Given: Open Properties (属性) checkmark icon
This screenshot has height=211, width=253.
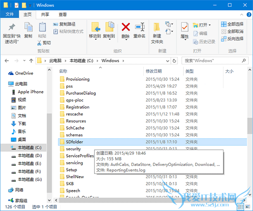Looking at the screenshot, I should [x=185, y=27].
